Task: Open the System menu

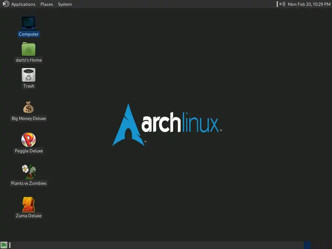Action: 65,4
